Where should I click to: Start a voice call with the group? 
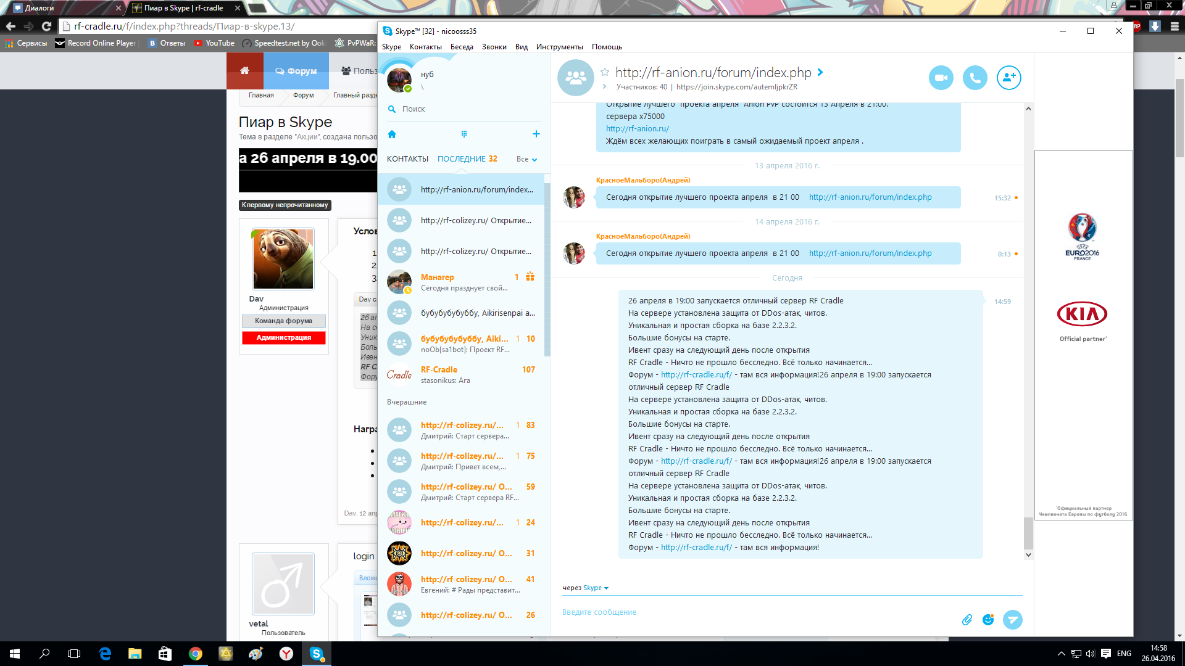click(975, 78)
